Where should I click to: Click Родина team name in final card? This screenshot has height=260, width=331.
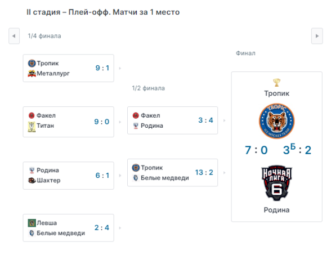click(276, 210)
